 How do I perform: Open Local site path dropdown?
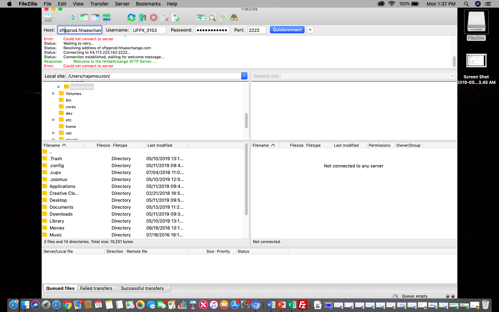(244, 76)
